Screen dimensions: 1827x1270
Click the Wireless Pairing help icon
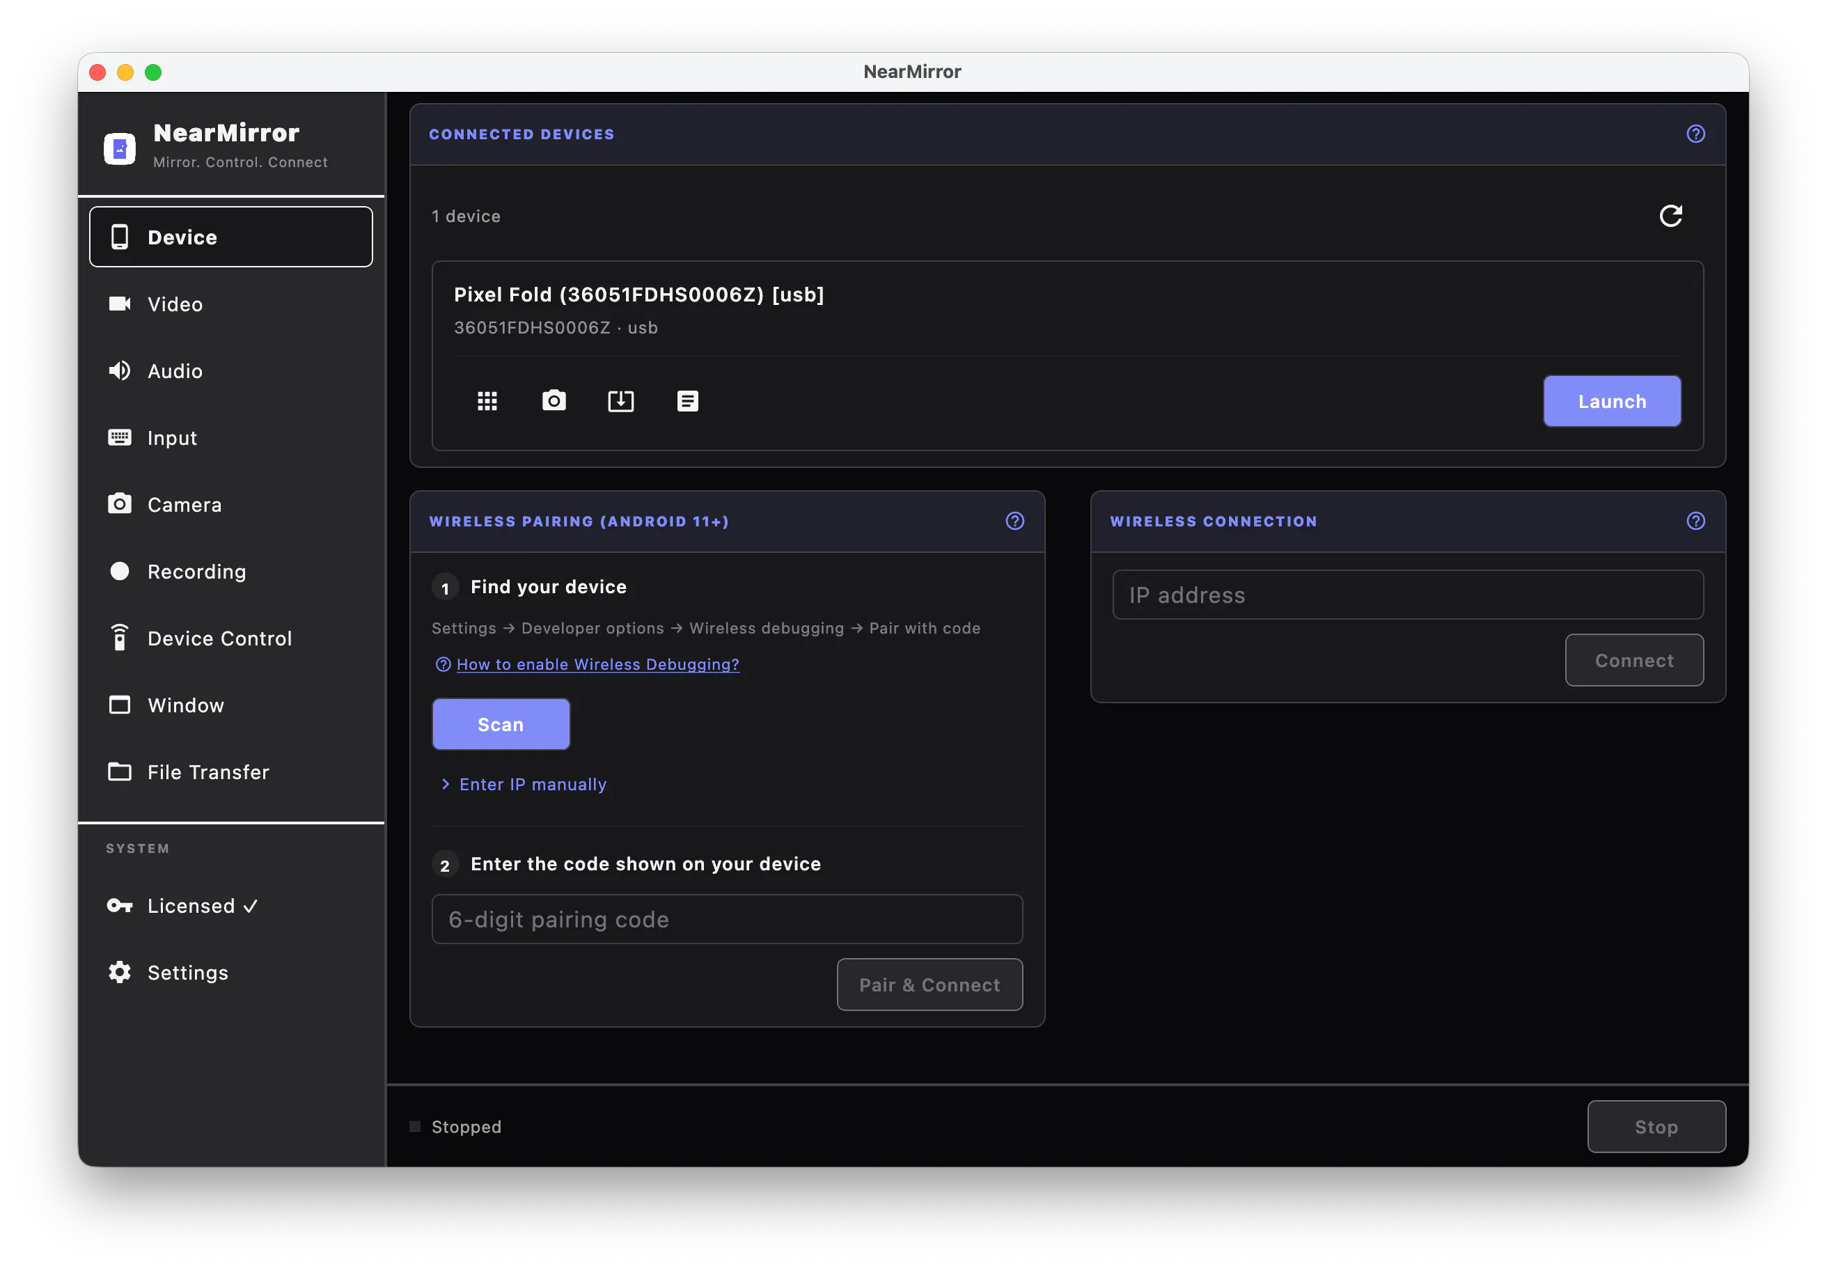[x=1014, y=522]
